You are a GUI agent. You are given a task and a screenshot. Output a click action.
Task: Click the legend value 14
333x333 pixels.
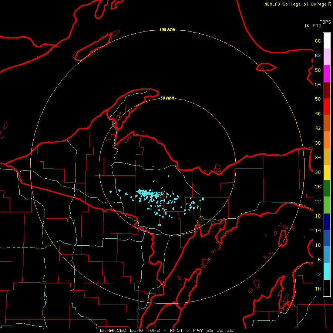318,231
